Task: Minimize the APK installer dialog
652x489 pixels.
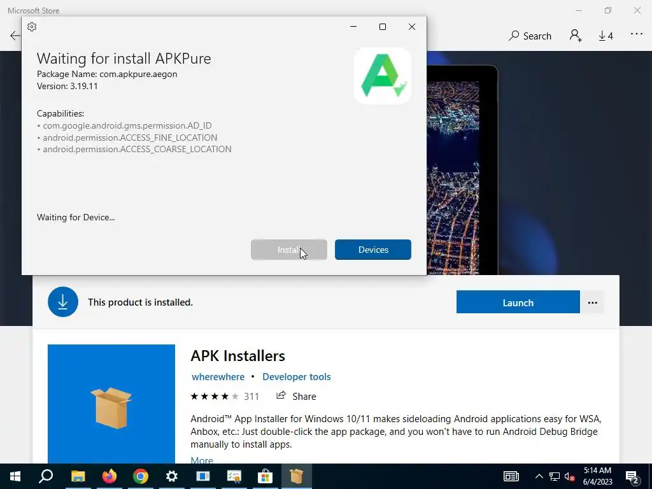Action: [x=353, y=27]
